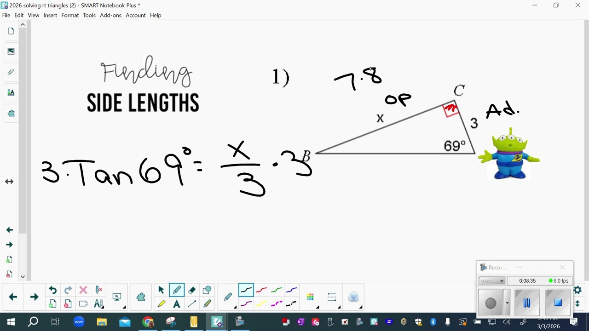Expand record button options arrow

[x=507, y=302]
